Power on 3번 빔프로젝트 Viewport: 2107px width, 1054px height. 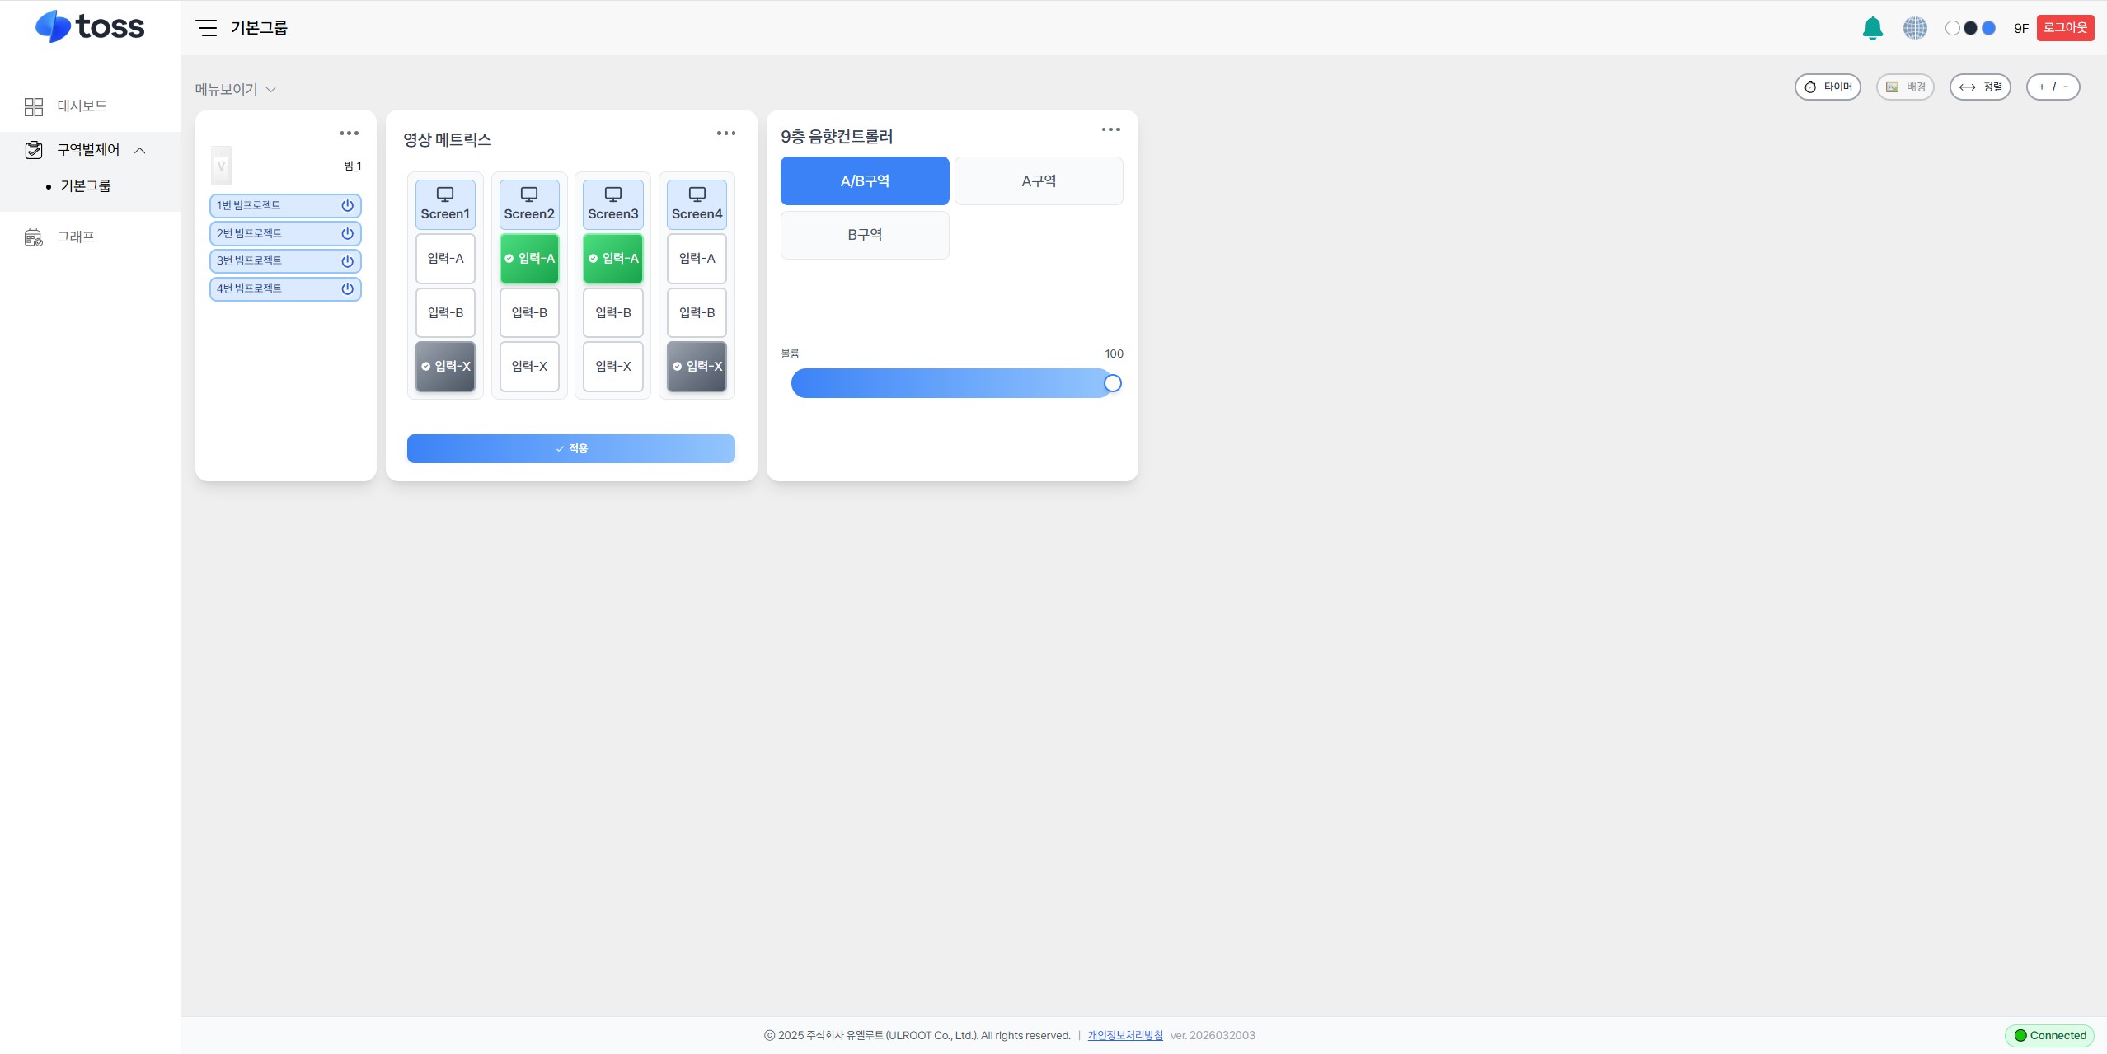tap(347, 261)
